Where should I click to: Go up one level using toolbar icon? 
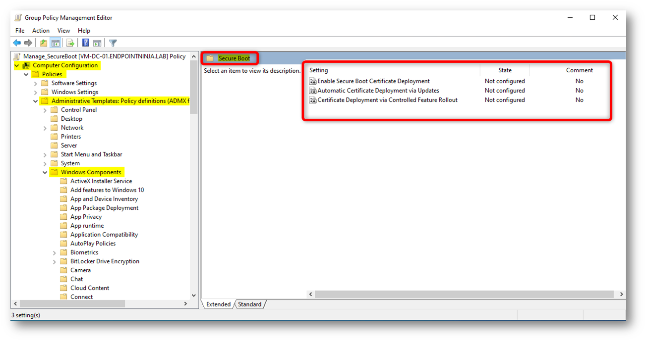[x=44, y=43]
